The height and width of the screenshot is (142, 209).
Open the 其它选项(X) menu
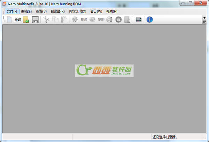tap(77, 12)
